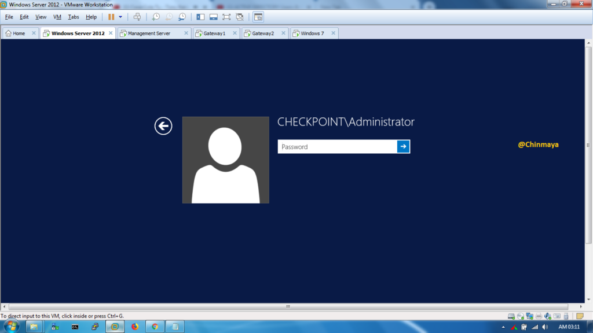Click the VM horizontal scrollbar thumb
This screenshot has height=333, width=593.
pyautogui.click(x=288, y=306)
